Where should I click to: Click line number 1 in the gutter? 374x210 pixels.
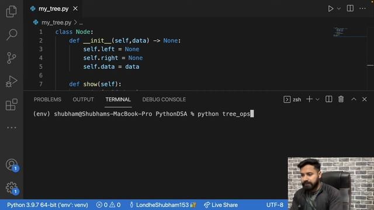point(41,32)
